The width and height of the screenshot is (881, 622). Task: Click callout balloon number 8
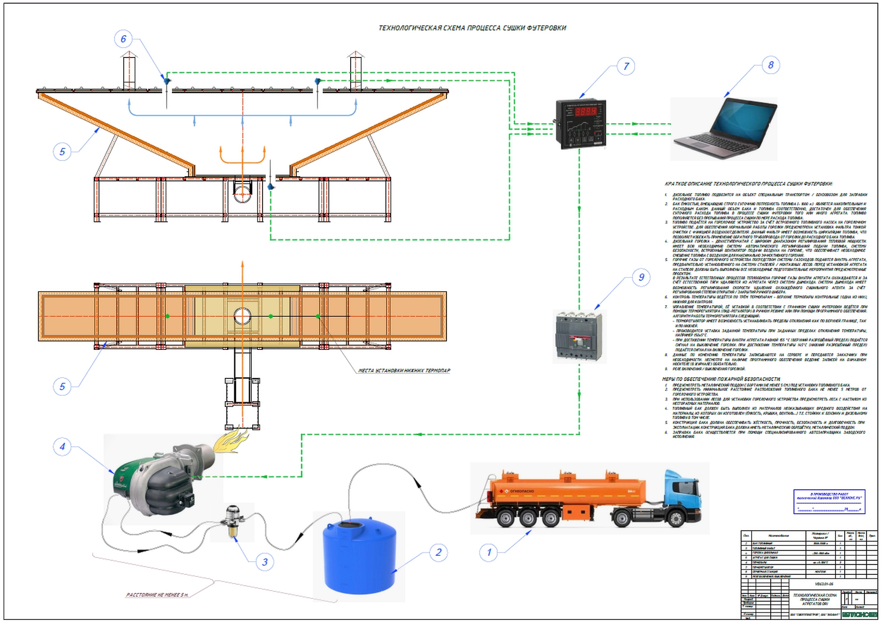(x=770, y=65)
